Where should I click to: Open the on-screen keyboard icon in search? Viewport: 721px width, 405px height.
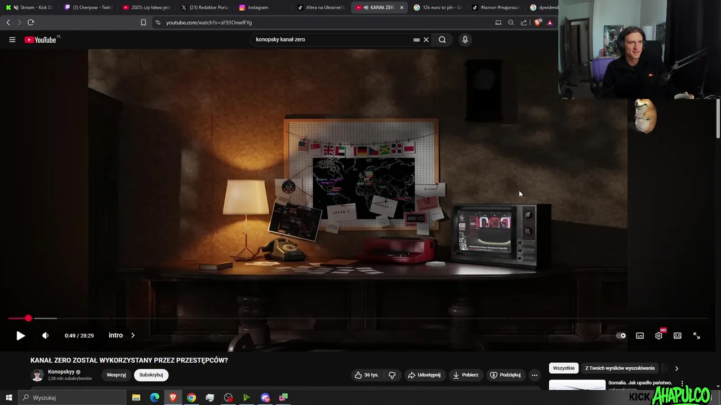[x=416, y=39]
